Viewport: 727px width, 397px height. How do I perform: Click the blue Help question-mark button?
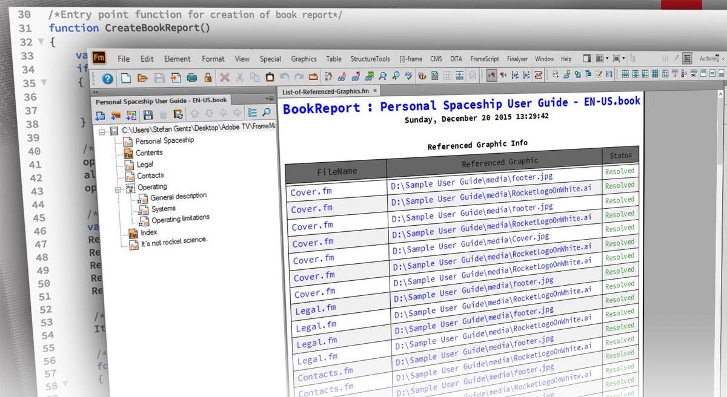[x=108, y=79]
